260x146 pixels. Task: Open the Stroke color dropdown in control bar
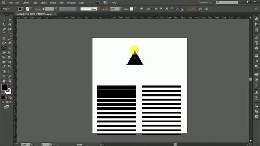click(31, 9)
